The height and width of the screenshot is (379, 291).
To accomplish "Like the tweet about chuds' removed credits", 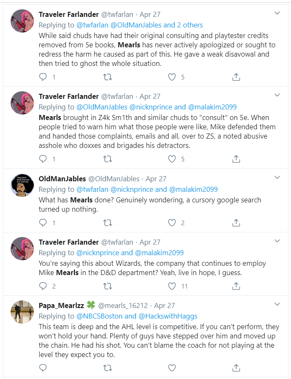I will (x=172, y=77).
